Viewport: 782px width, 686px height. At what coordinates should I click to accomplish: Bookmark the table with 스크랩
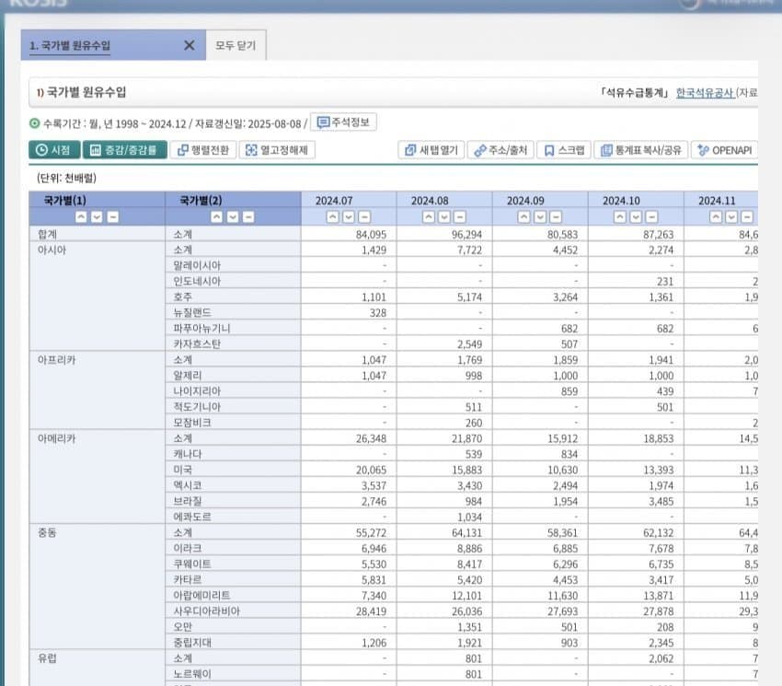[x=563, y=150]
